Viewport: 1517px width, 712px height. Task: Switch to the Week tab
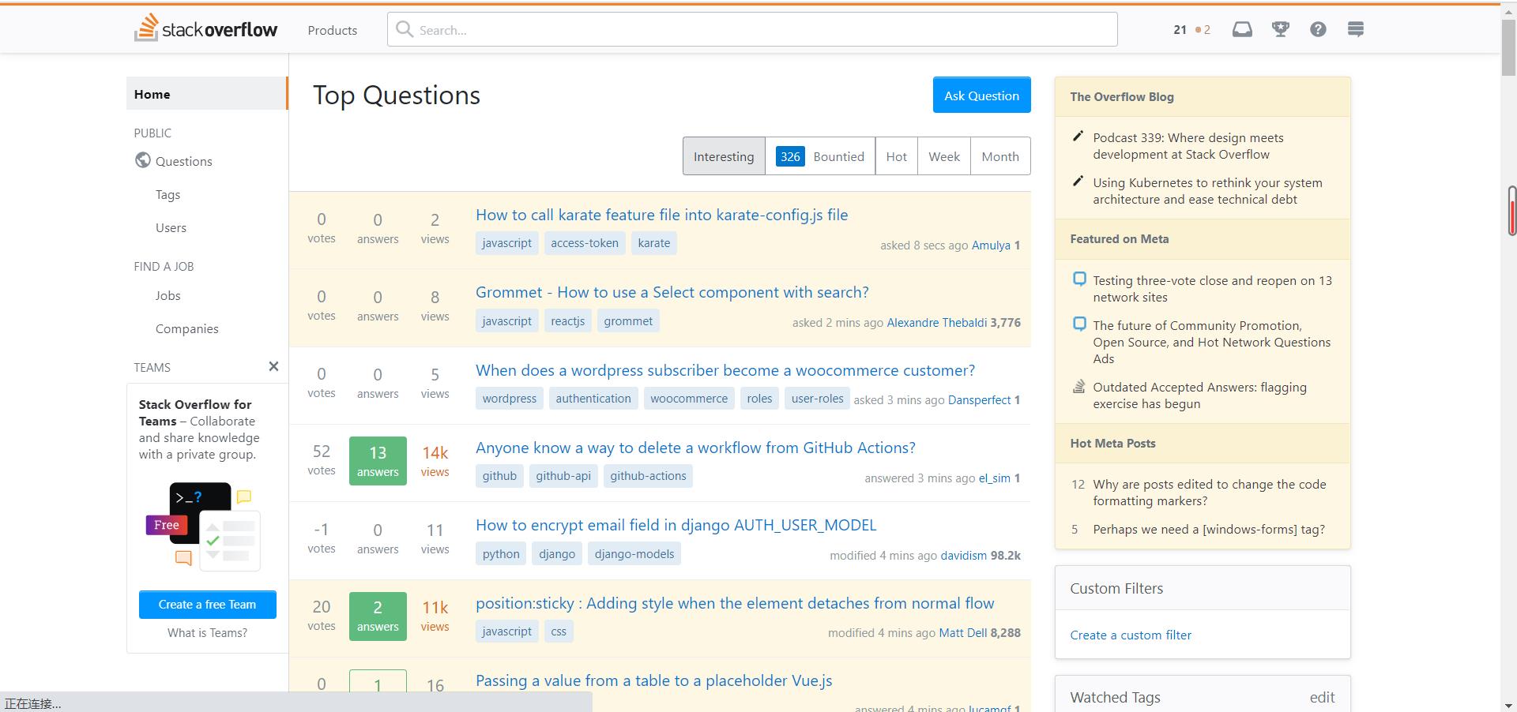pyautogui.click(x=944, y=156)
